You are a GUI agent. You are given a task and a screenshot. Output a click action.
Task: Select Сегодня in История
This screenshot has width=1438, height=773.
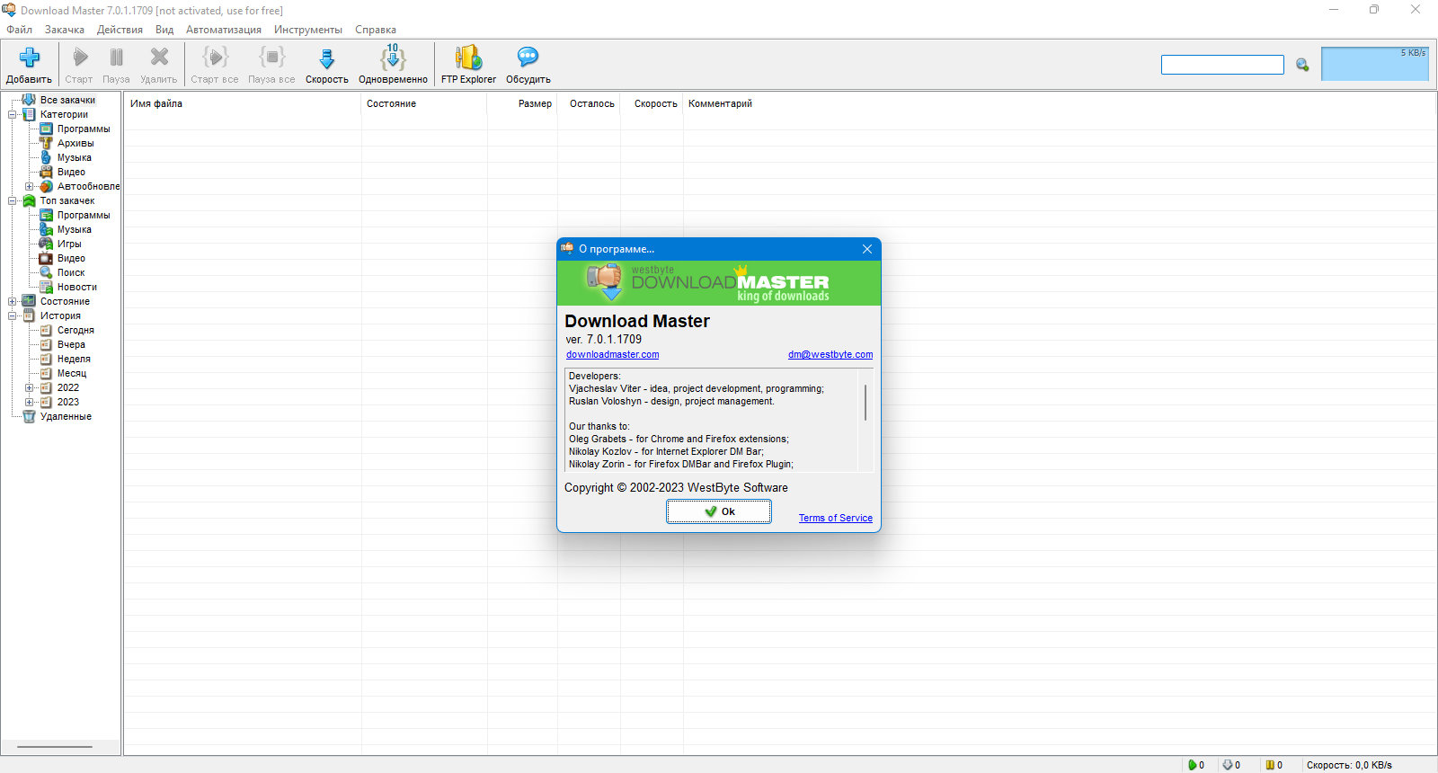pyautogui.click(x=75, y=330)
